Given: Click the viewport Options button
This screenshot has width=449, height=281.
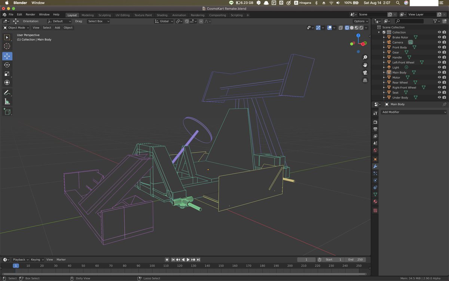Looking at the screenshot, I should [360, 21].
